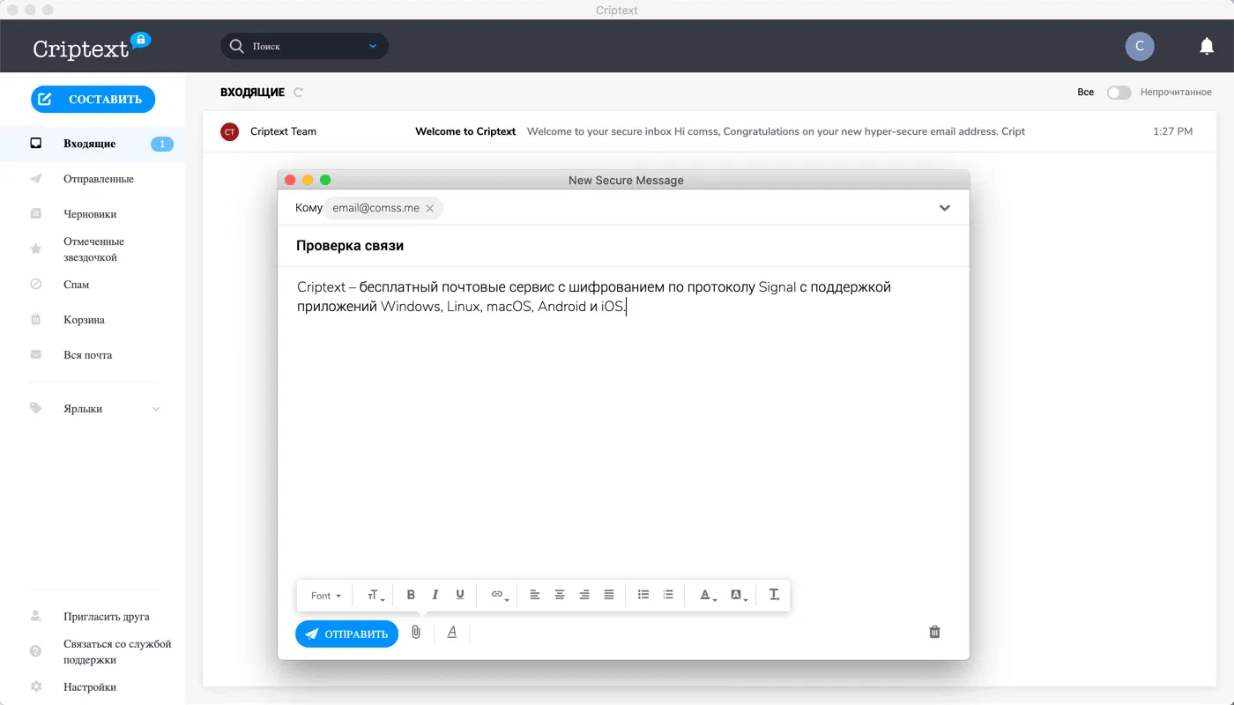Click Пригласить друга link
The image size is (1234, 705).
click(x=107, y=617)
